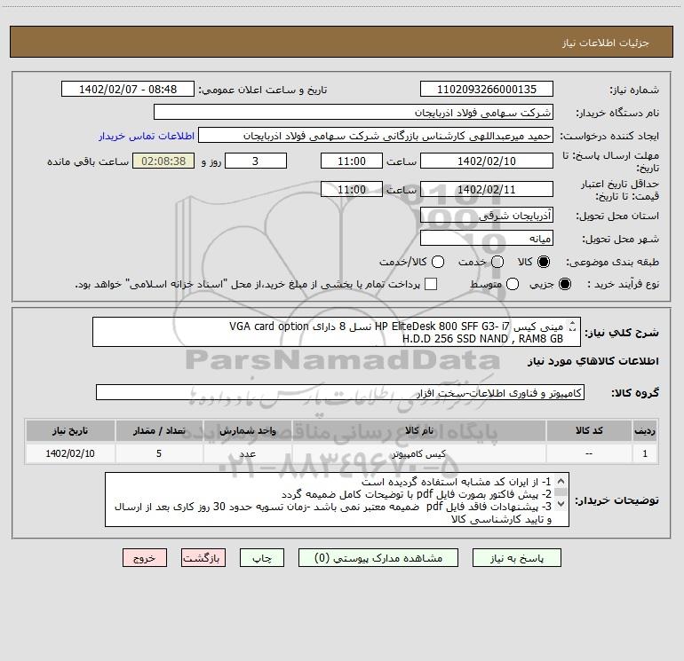Viewport: 684px width, 661px height.
Task: Click the buyer notes text area
Action: point(337,500)
